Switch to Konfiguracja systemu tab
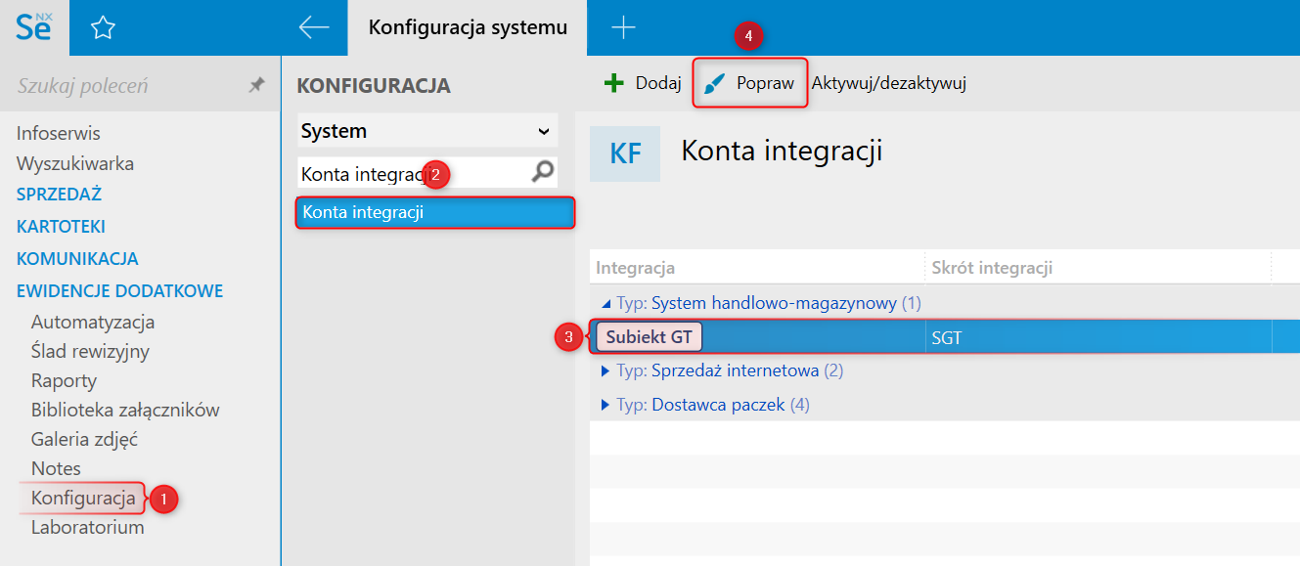This screenshot has width=1300, height=566. (468, 27)
